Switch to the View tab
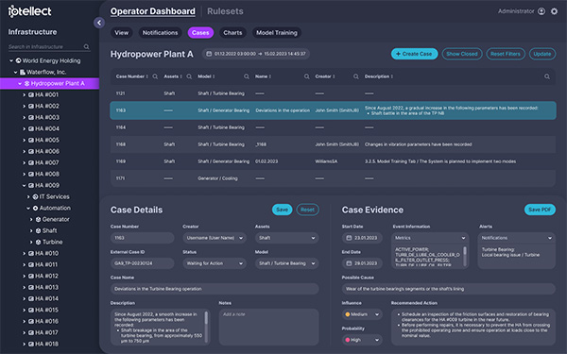 [x=122, y=33]
